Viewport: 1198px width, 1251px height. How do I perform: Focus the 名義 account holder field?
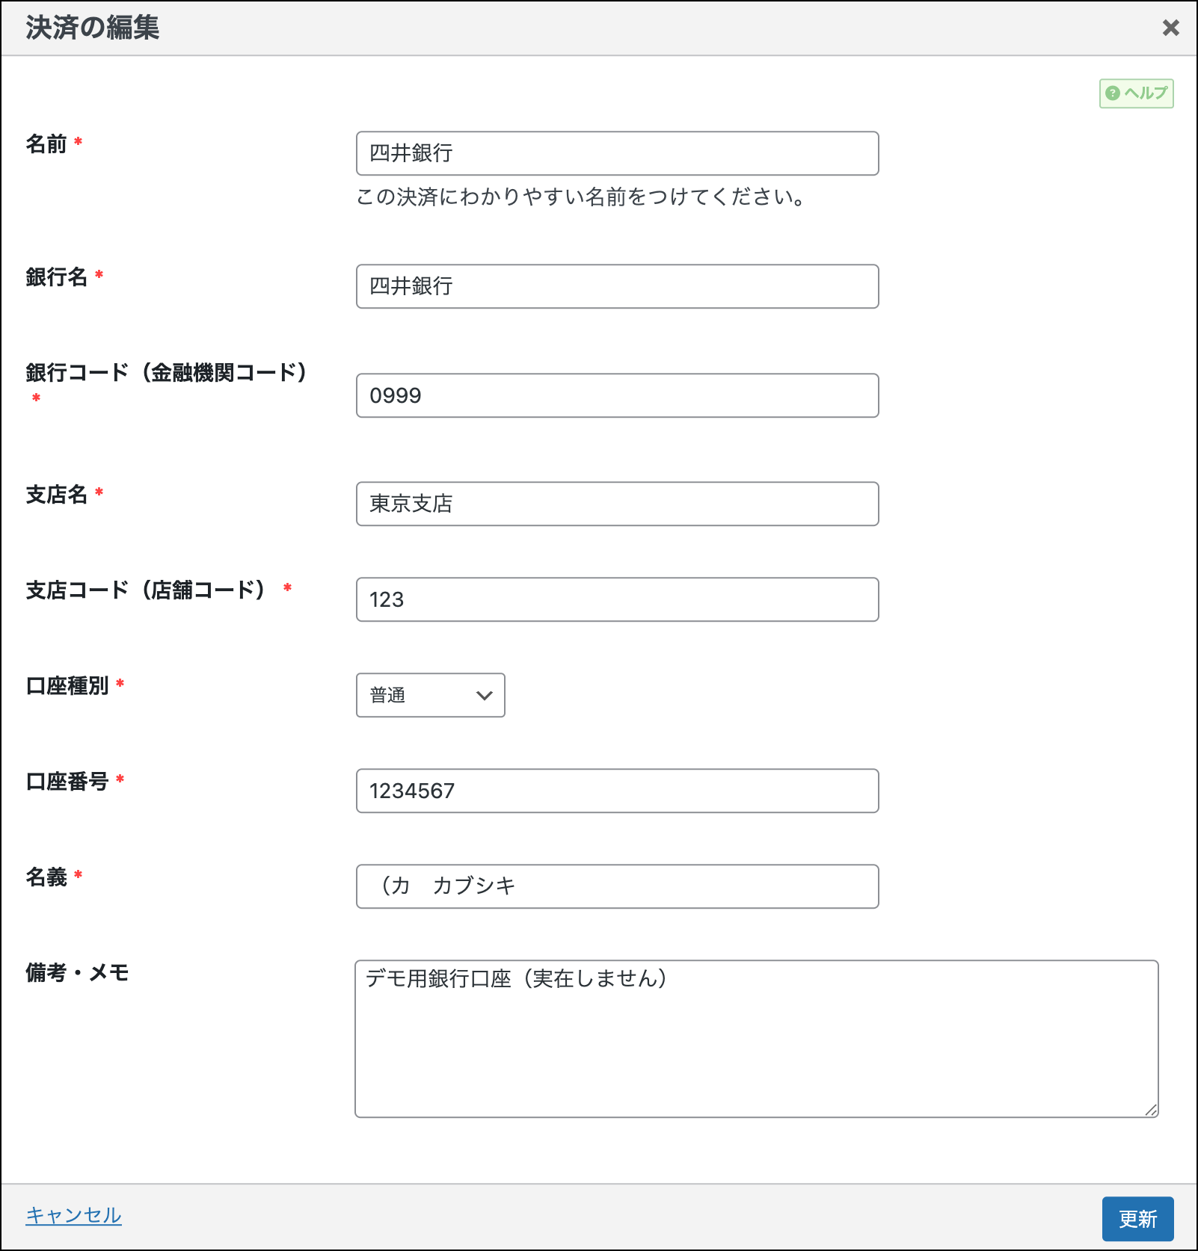click(617, 886)
